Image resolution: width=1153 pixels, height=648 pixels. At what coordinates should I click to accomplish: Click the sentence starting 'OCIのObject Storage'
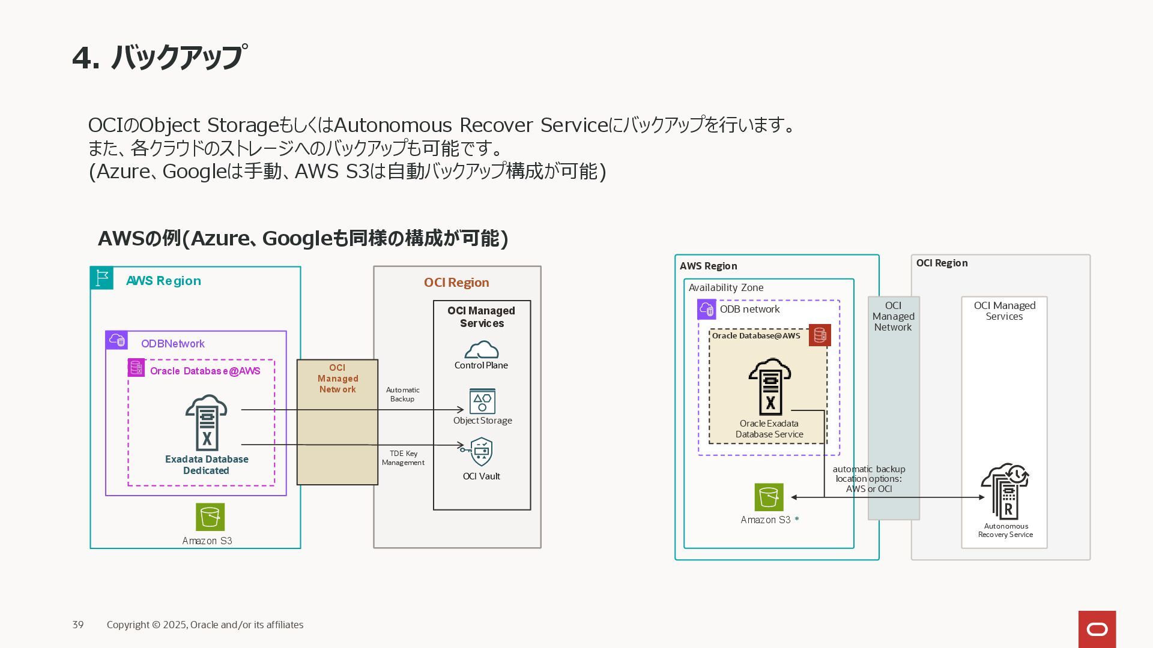443,125
